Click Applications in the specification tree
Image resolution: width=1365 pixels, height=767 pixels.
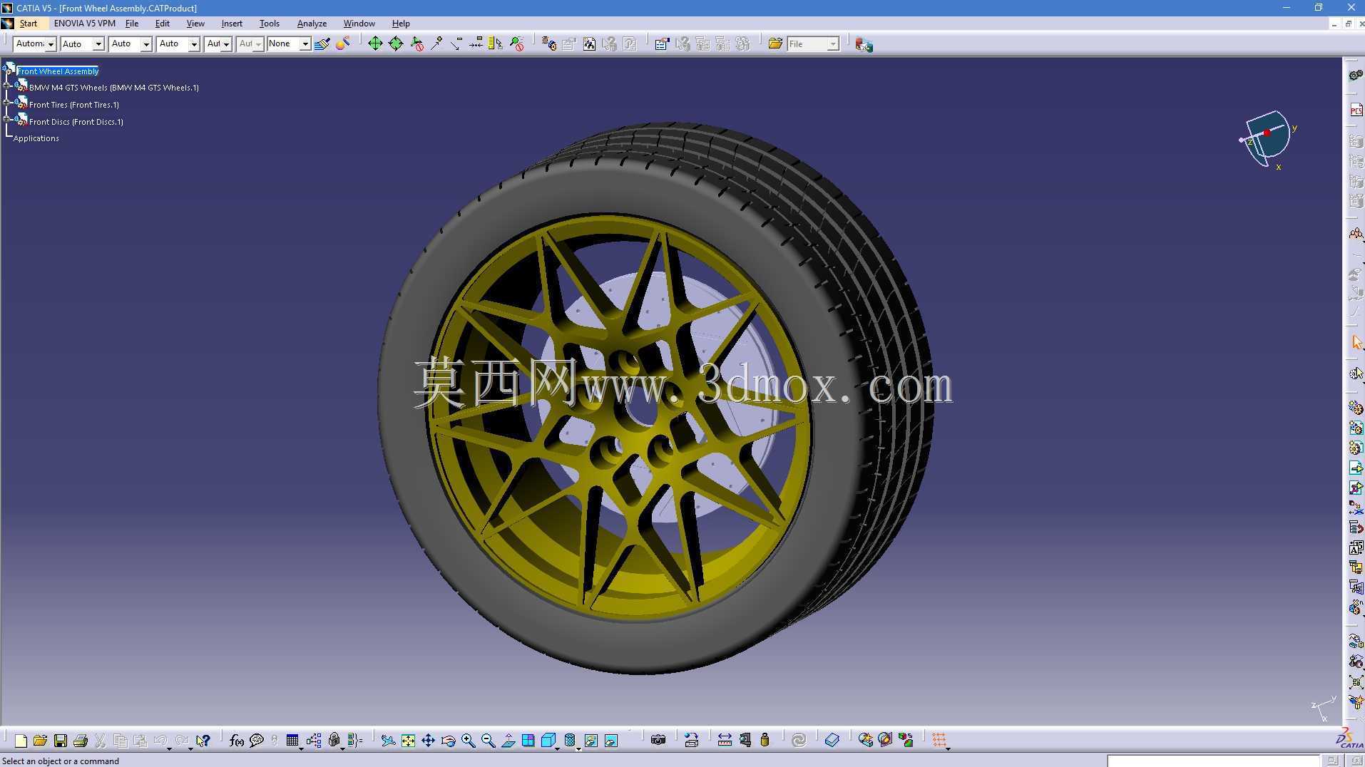click(36, 138)
